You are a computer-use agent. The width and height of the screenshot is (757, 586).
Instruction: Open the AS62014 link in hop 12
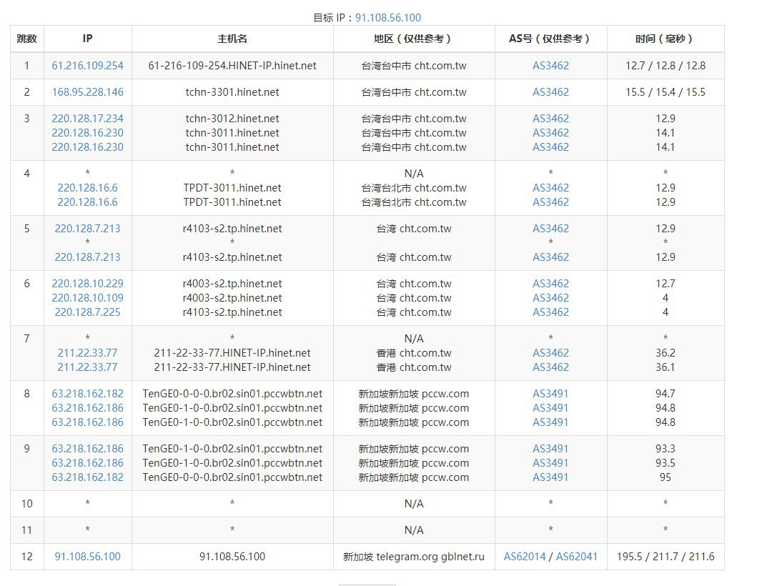pos(525,557)
